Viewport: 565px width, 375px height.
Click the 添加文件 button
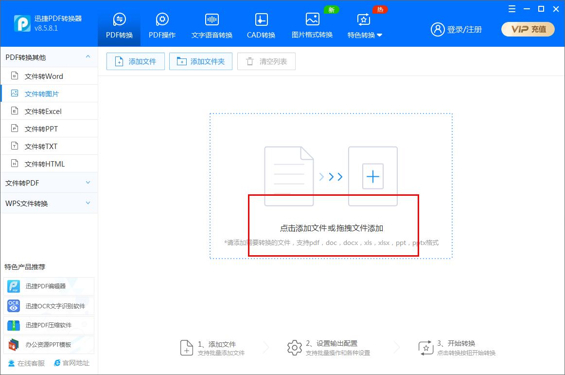135,61
